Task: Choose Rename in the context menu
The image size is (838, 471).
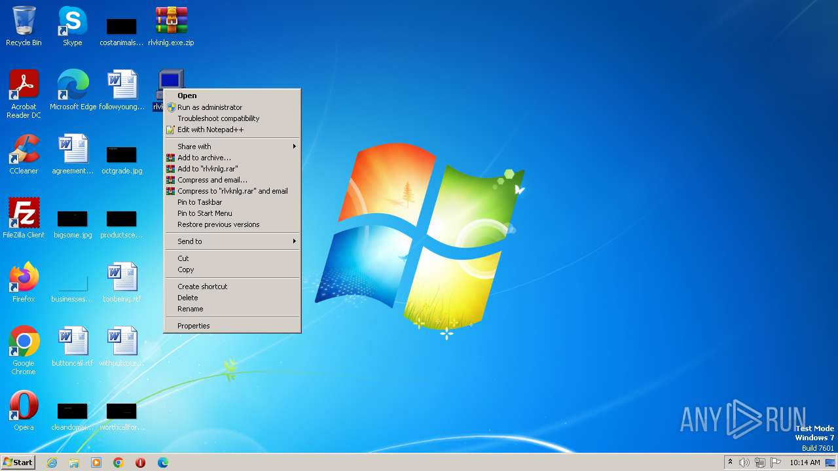Action: pyautogui.click(x=232, y=309)
